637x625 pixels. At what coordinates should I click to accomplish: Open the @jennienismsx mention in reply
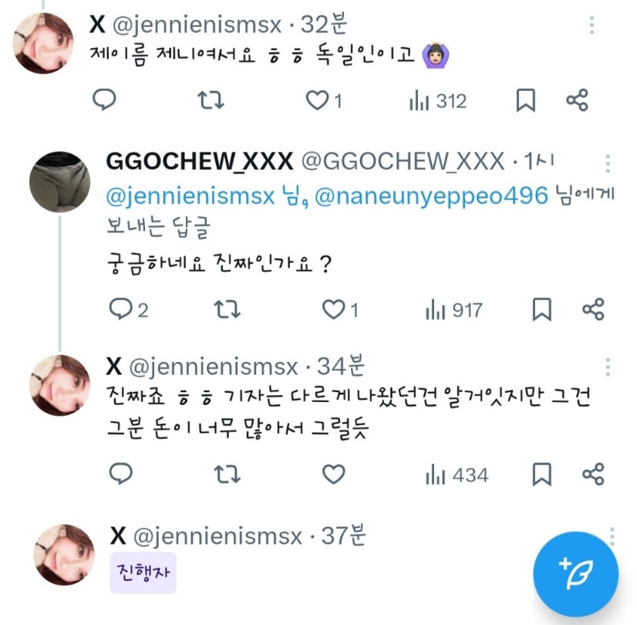[190, 196]
